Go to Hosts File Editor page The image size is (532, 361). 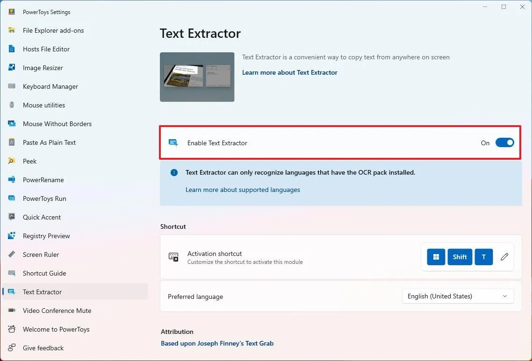click(x=46, y=49)
